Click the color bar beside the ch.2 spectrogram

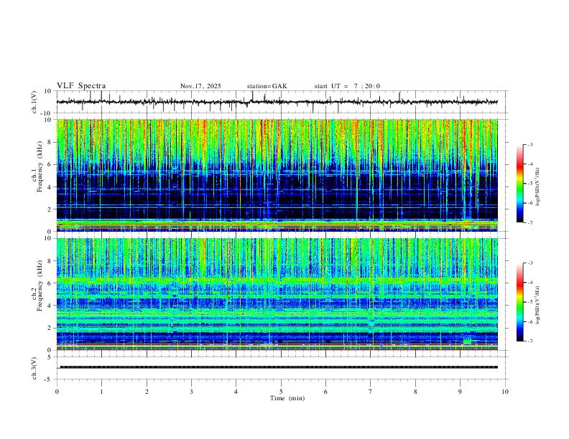click(x=519, y=302)
